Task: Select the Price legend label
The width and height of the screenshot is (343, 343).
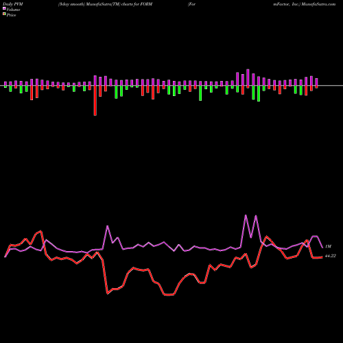Action: [x=11, y=15]
